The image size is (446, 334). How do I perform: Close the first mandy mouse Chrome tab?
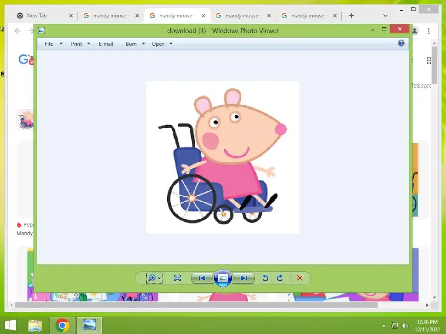[x=137, y=16]
